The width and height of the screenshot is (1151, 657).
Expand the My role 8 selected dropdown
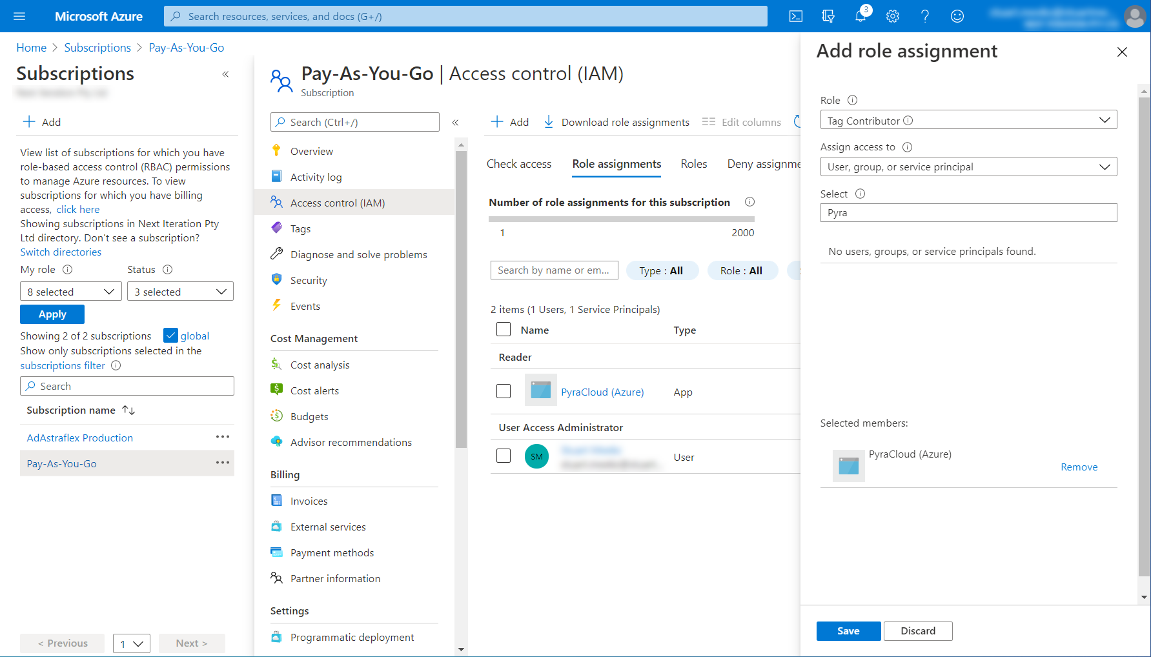[x=71, y=292]
